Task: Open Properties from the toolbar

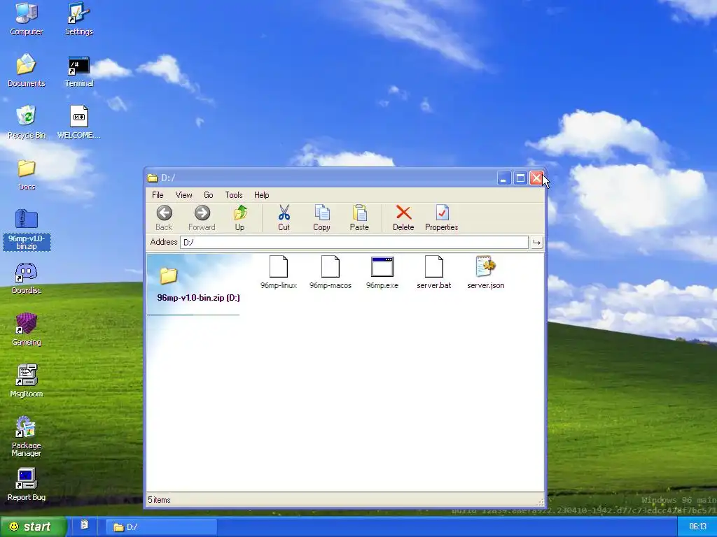Action: coord(442,218)
